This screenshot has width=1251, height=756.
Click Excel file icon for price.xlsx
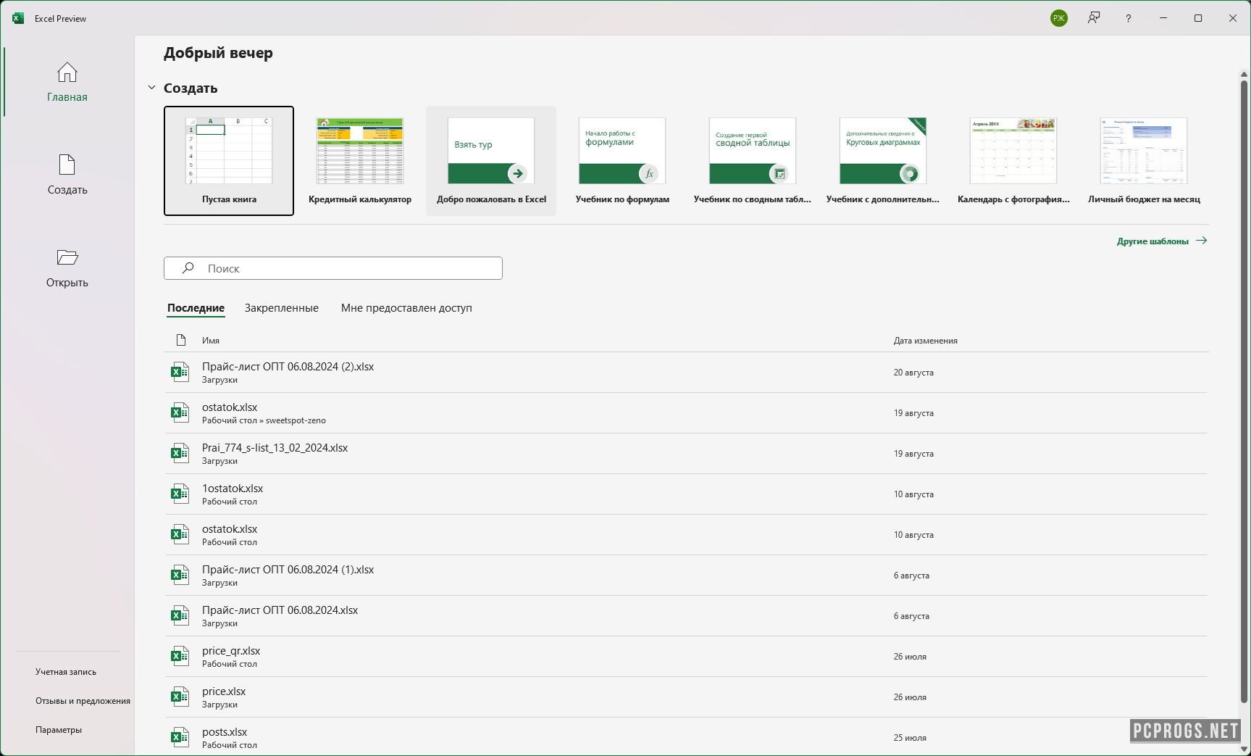(x=180, y=697)
